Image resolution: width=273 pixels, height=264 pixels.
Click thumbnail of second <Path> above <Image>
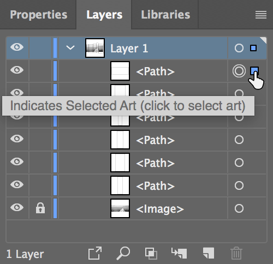120,163
